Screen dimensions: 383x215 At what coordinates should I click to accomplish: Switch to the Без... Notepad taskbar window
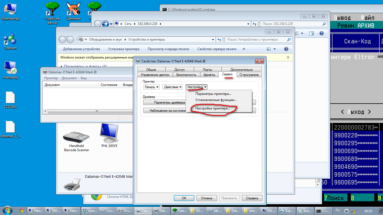coord(305,211)
